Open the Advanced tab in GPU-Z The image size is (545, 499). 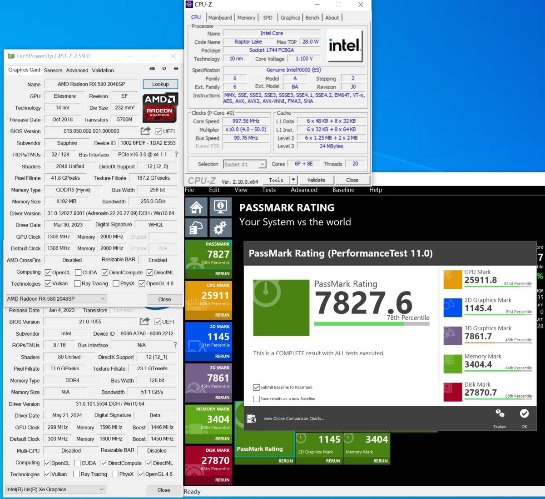(77, 71)
